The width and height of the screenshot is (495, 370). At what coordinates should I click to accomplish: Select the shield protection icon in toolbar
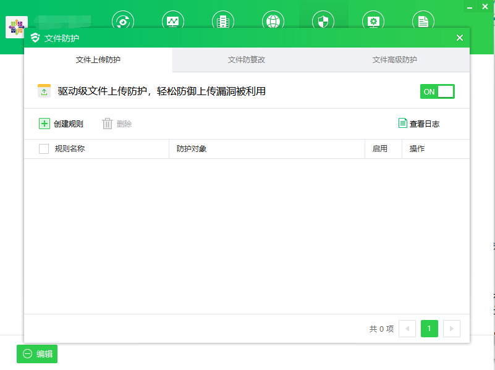(323, 20)
